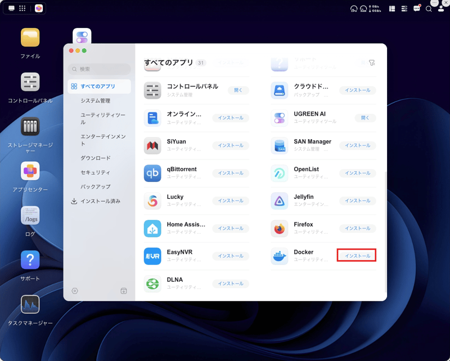Screen dimensions: 450x361
Task: Open UGREEN AI with 開く button
Action: click(x=365, y=118)
